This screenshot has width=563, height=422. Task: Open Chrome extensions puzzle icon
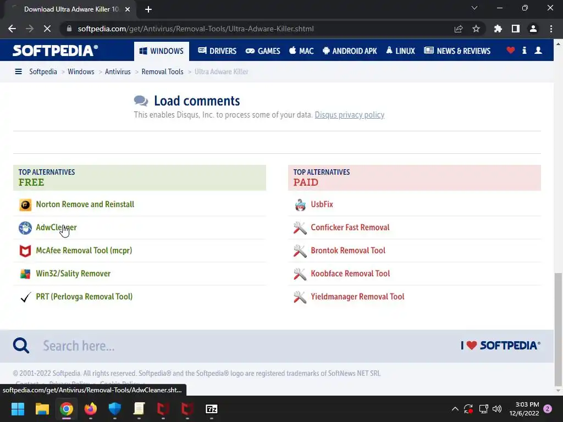(498, 29)
